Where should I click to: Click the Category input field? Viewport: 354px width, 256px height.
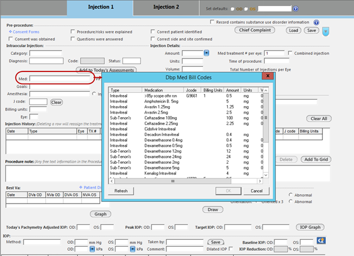(45, 53)
